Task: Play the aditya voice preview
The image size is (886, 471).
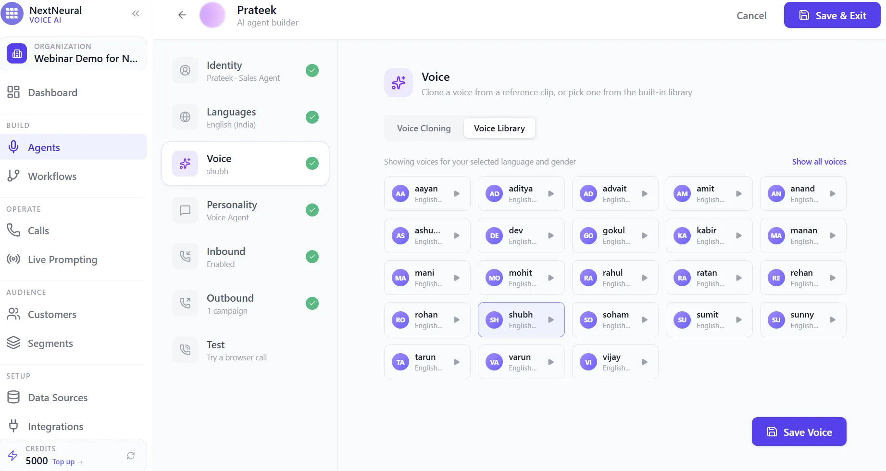Action: tap(551, 193)
